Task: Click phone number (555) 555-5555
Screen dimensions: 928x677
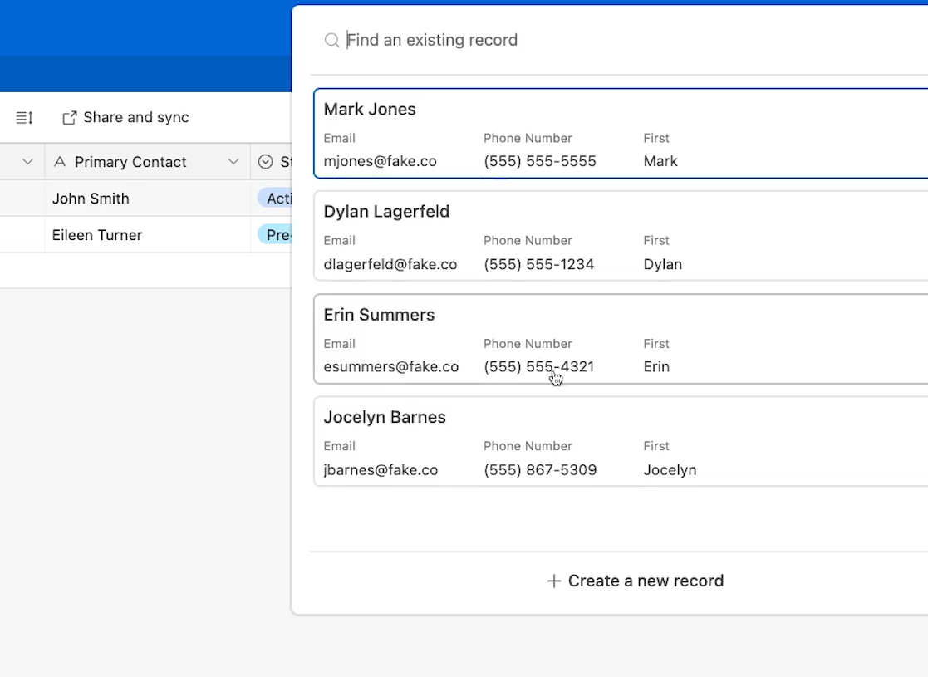Action: coord(540,161)
